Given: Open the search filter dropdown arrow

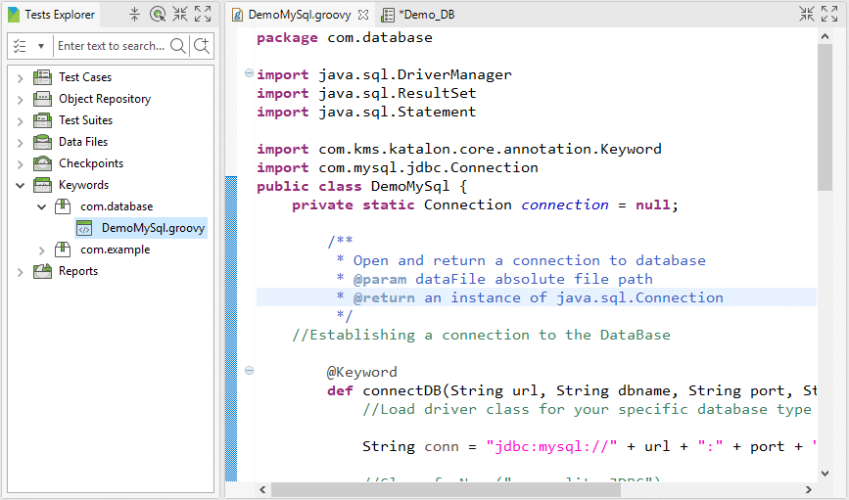Looking at the screenshot, I should (x=40, y=47).
